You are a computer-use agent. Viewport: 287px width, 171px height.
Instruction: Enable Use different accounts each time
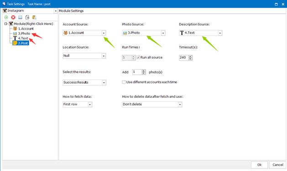pyautogui.click(x=124, y=82)
